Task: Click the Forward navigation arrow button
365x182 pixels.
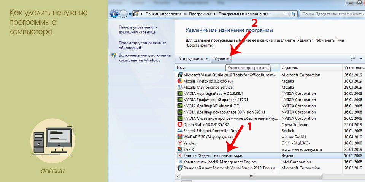Action: [x=123, y=14]
